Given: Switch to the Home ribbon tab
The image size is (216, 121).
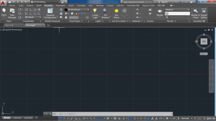Looking at the screenshot, I should (12, 5).
